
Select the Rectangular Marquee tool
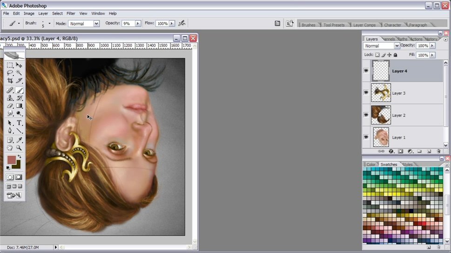pyautogui.click(x=10, y=65)
